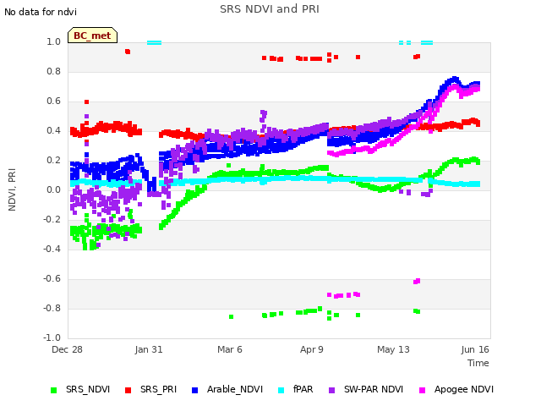Click the 1.0 y-axis tick label
541x406 pixels.
click(53, 42)
